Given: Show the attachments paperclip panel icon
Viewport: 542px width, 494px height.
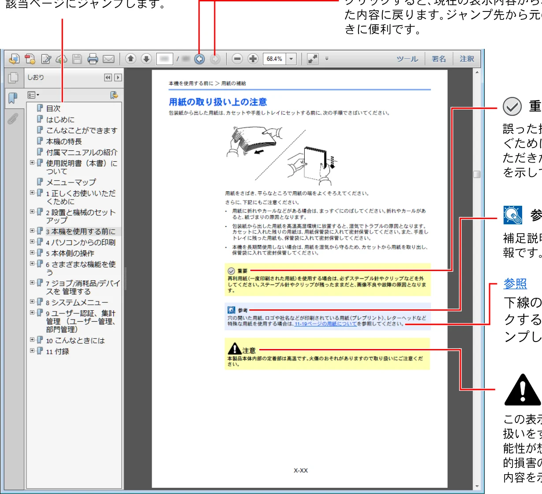Looking at the screenshot, I should [13, 118].
